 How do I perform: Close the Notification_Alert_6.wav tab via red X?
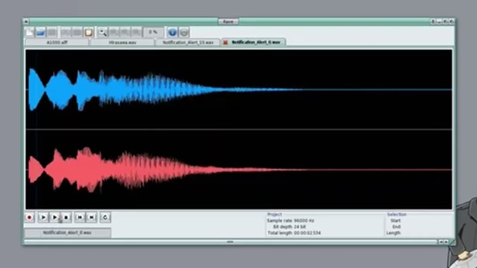[225, 42]
